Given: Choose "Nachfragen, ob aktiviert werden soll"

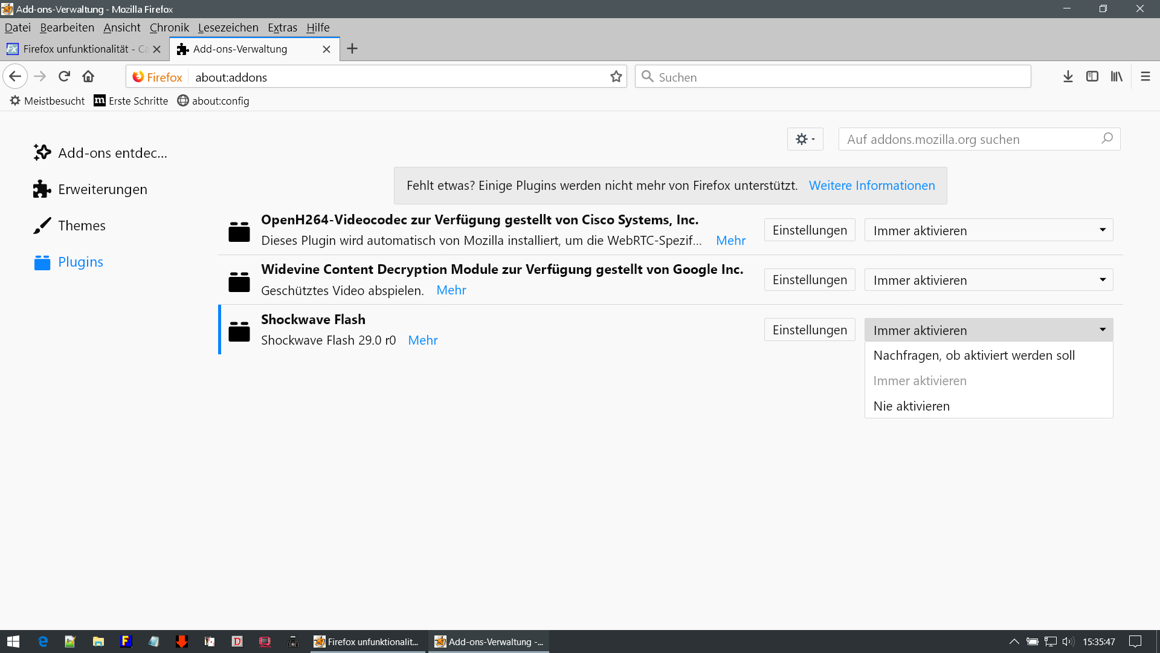Looking at the screenshot, I should [974, 356].
